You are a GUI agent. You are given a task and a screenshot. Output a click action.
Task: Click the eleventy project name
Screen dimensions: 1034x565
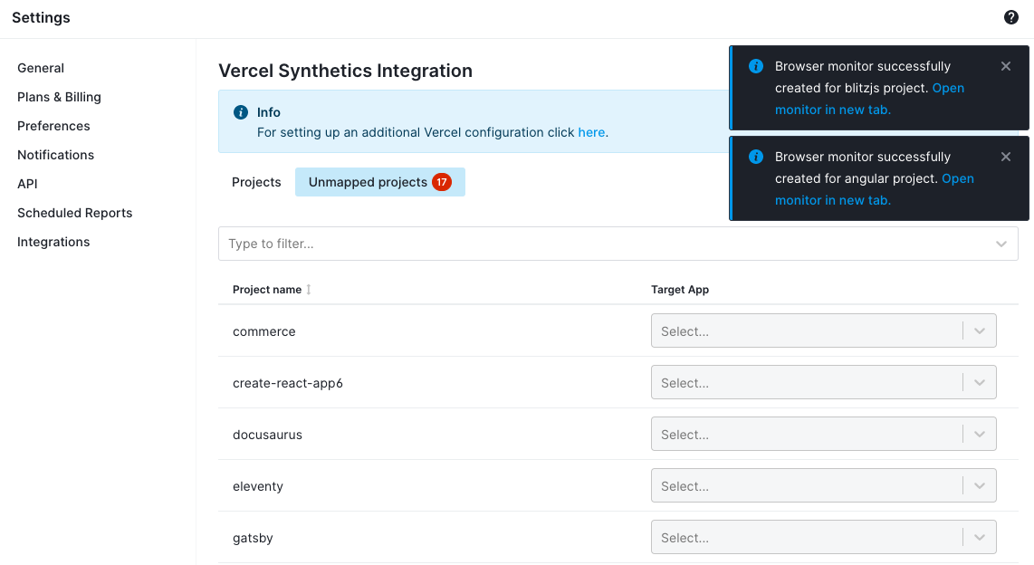(258, 486)
